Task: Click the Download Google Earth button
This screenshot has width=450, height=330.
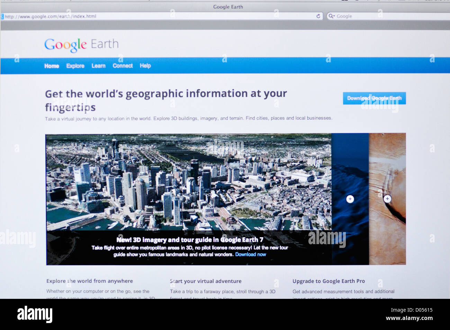Action: [x=374, y=98]
